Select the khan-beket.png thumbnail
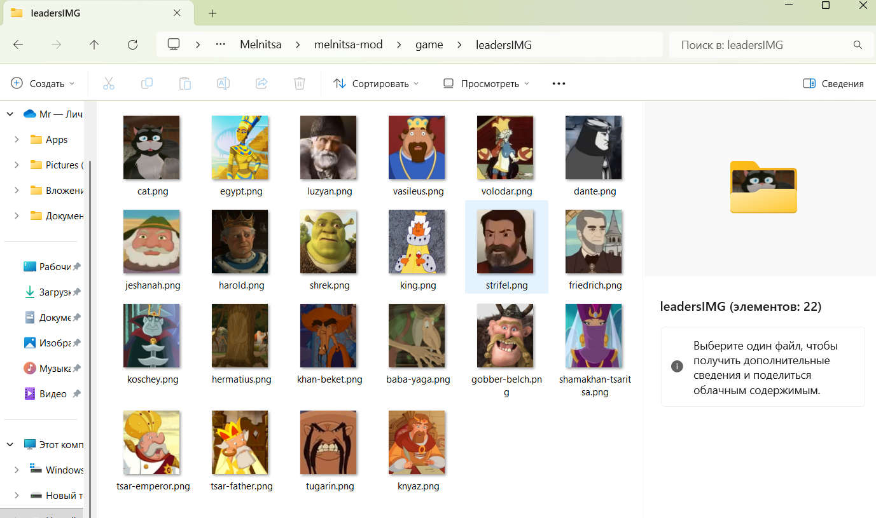 coord(328,336)
